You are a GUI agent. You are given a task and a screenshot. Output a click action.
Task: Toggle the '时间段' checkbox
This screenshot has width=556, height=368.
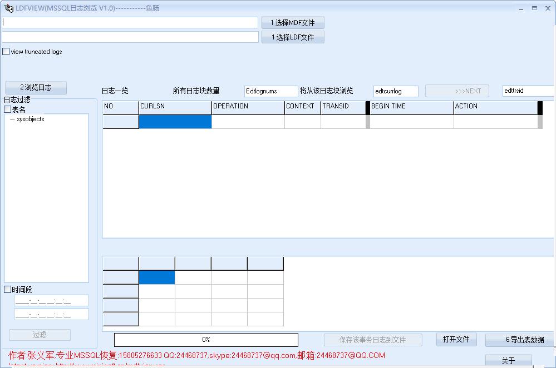click(7, 290)
